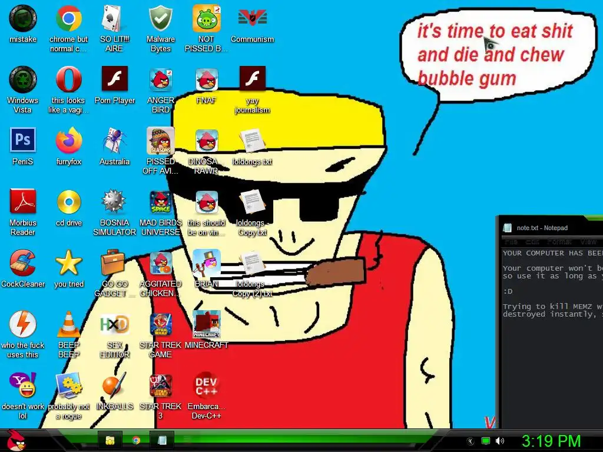Click the Notepad title bar icon

(508, 228)
